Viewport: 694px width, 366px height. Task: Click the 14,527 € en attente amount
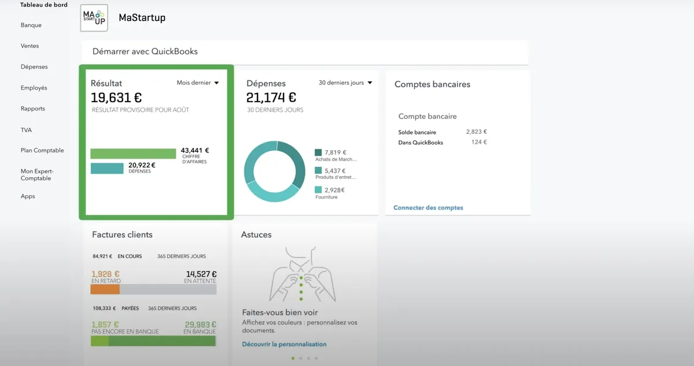(x=201, y=274)
